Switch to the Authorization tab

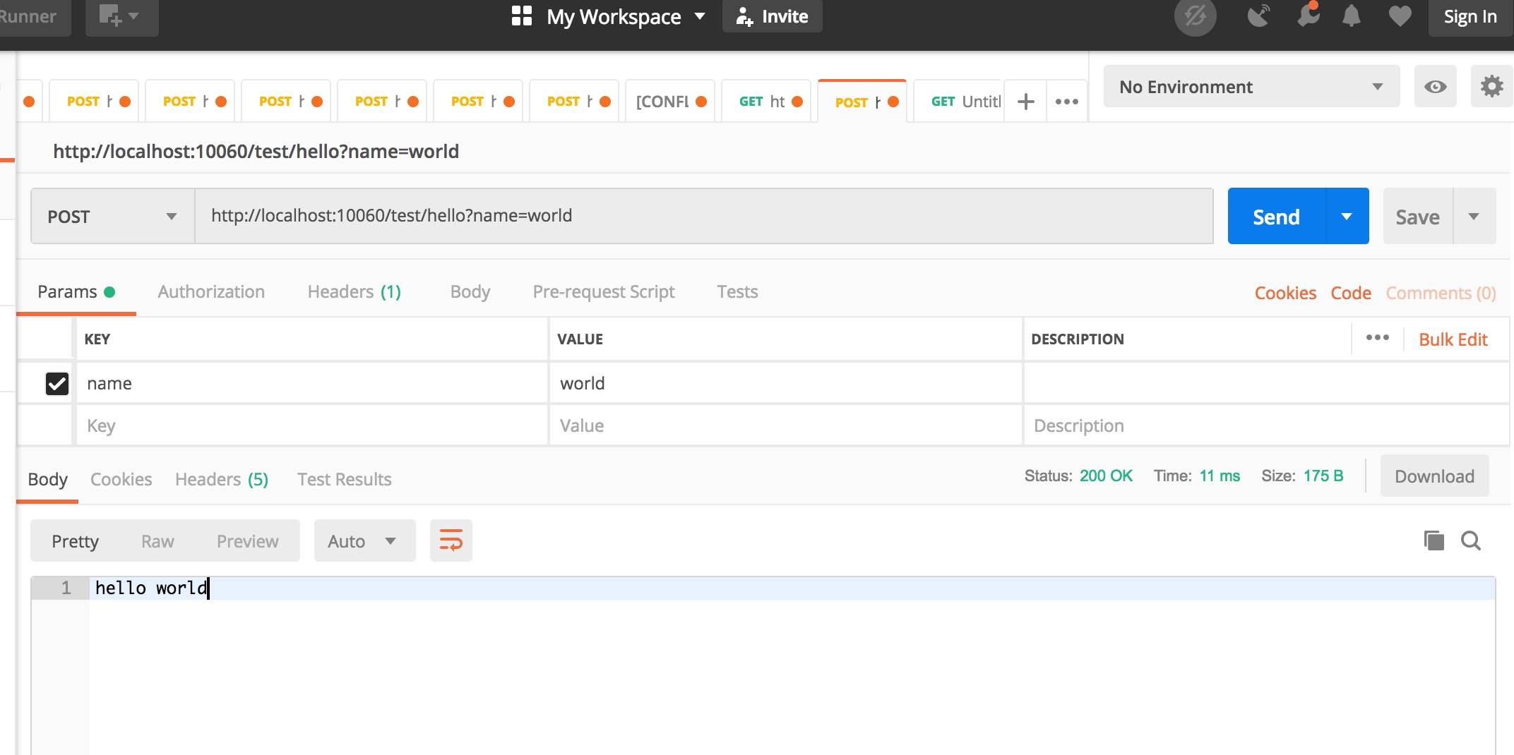click(x=211, y=292)
